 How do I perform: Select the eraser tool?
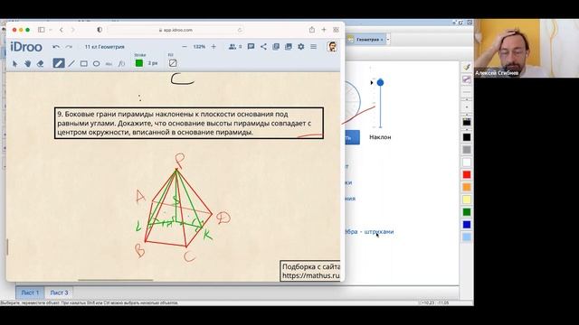(41, 63)
